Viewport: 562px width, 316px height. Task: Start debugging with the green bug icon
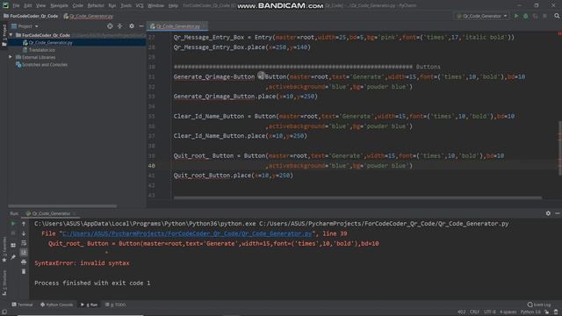coord(526,16)
